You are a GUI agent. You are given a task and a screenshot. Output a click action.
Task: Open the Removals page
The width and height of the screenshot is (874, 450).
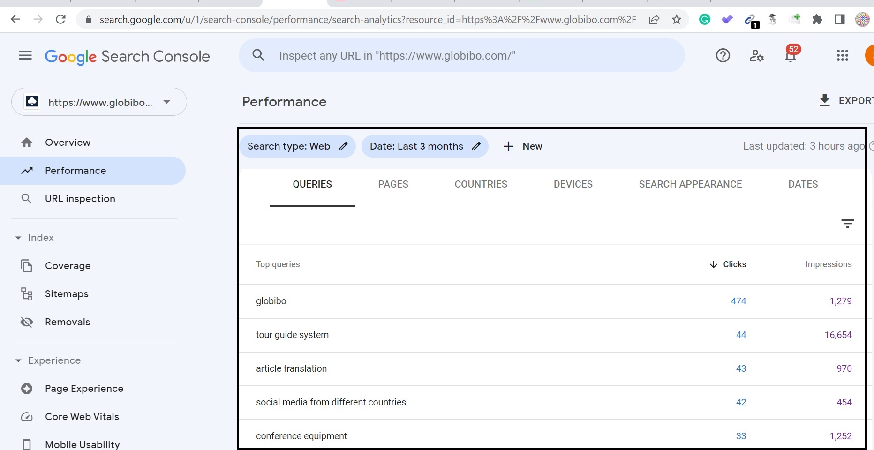click(x=93, y=322)
